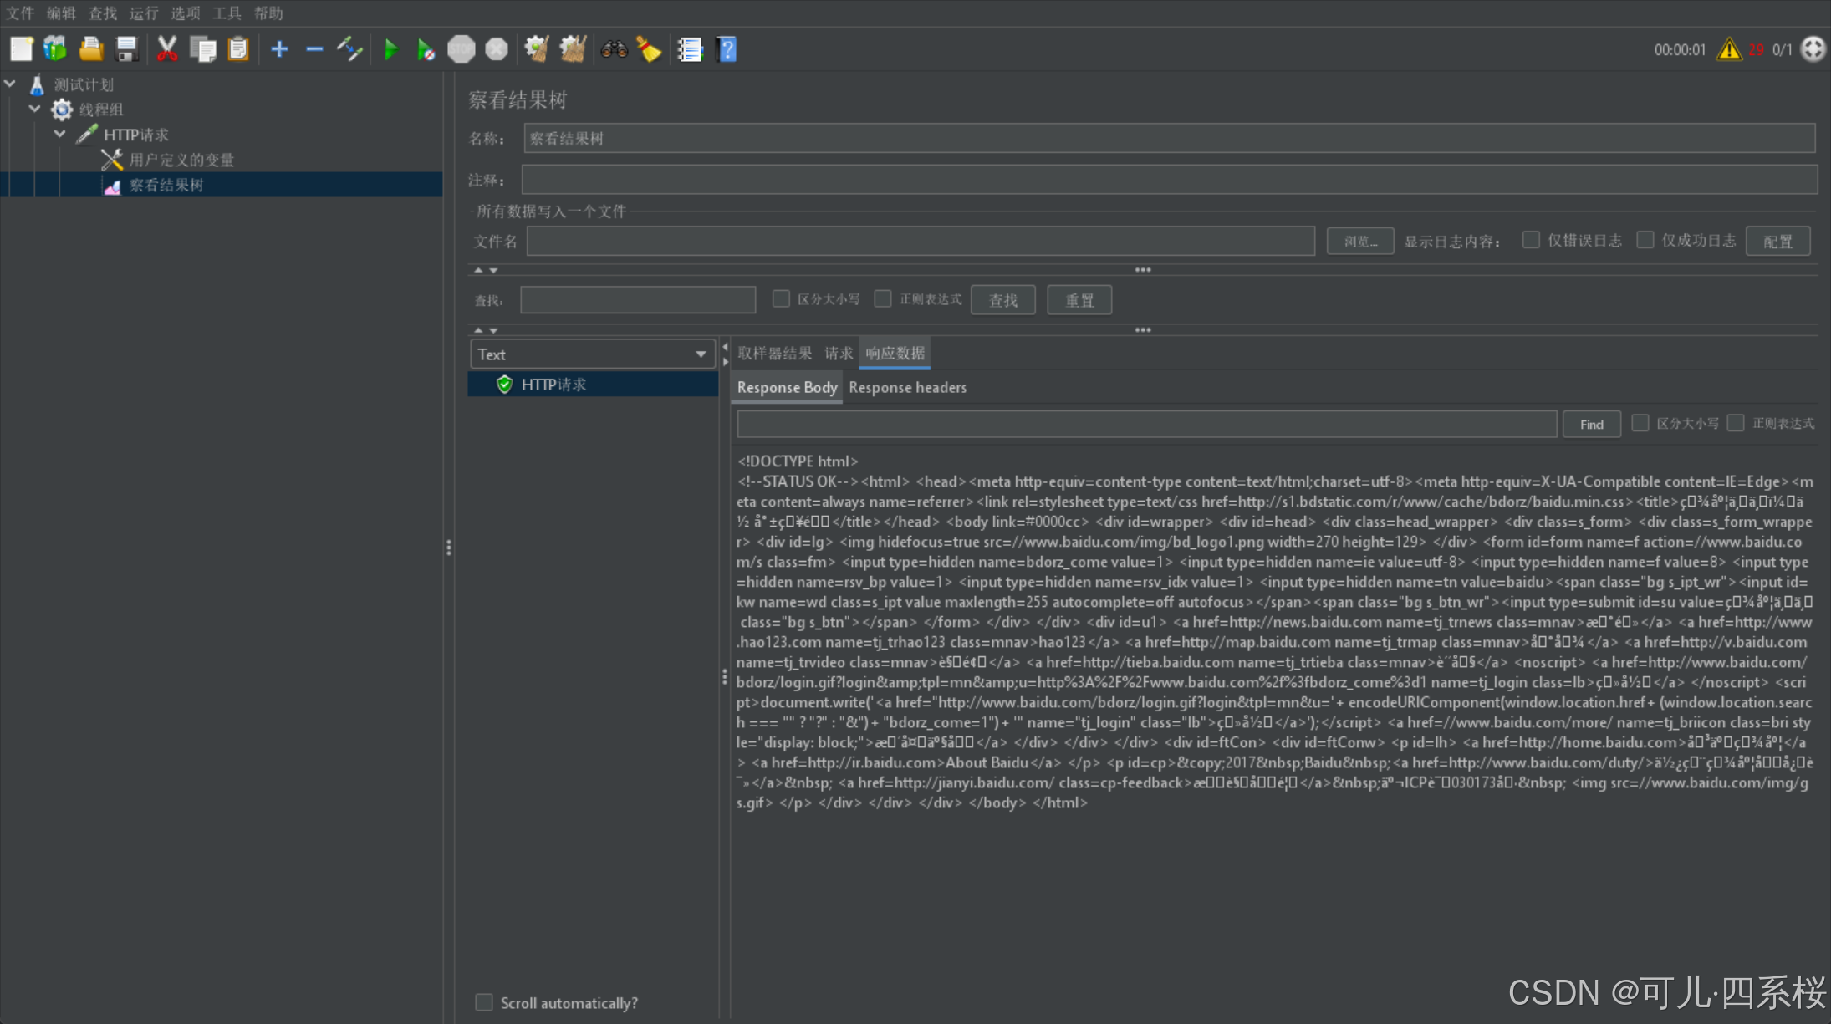
Task: Click the Start no pauses icon
Action: tap(426, 50)
